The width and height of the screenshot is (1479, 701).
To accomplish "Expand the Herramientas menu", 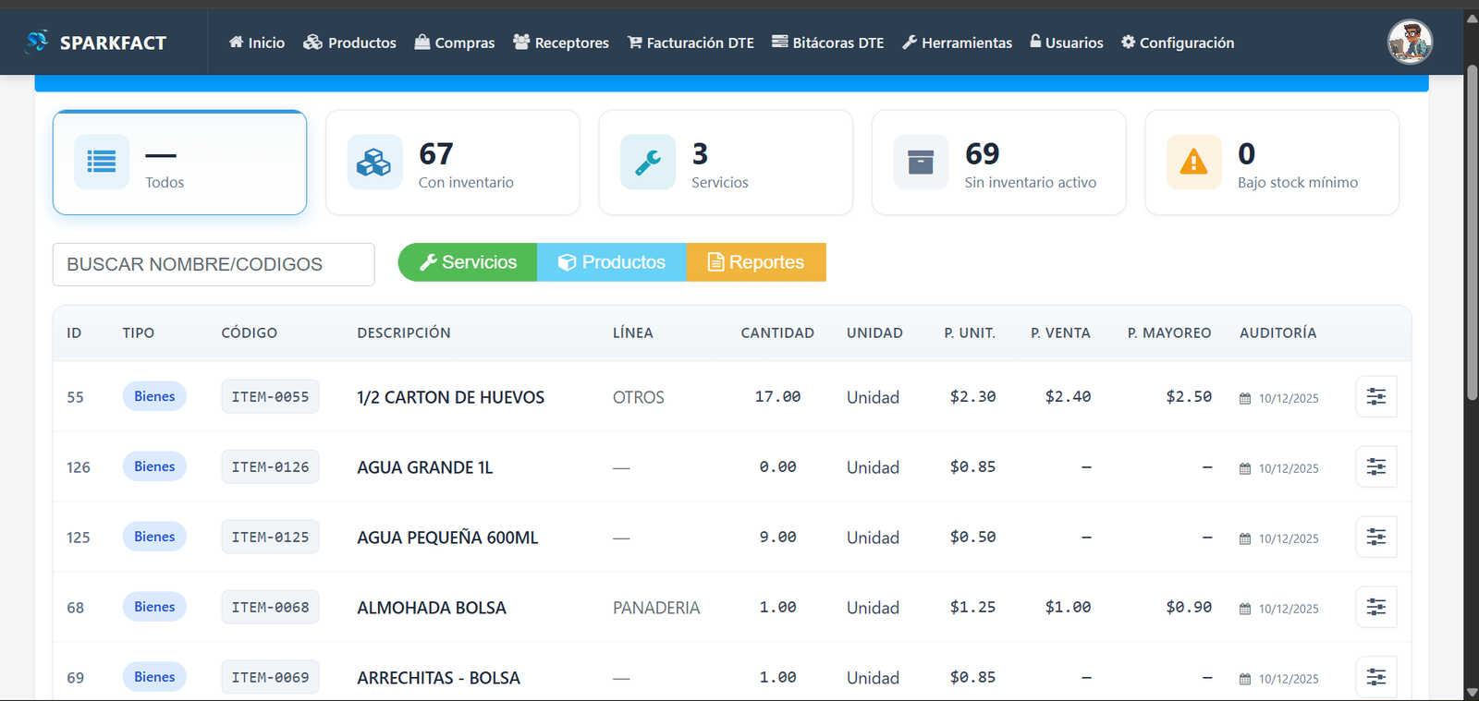I will [x=957, y=42].
